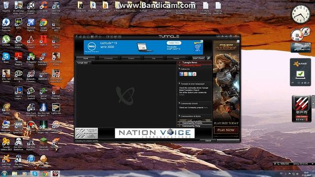Click the icon beside DON'T PANIC button
Image resolution: width=315 pixels, height=177 pixels.
[208, 58]
